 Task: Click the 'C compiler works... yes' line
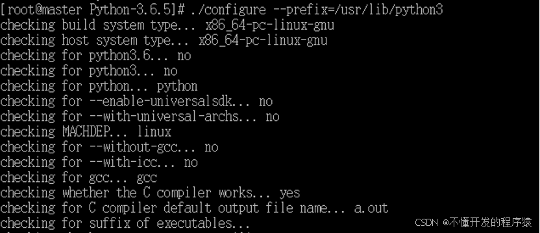coord(150,192)
